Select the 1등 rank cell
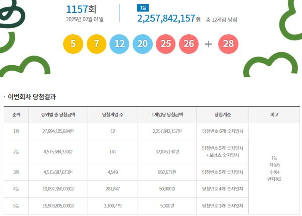This screenshot has width=302, height=216. 16,131
